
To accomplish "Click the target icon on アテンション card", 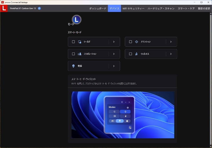I will pyautogui.click(x=136, y=42).
